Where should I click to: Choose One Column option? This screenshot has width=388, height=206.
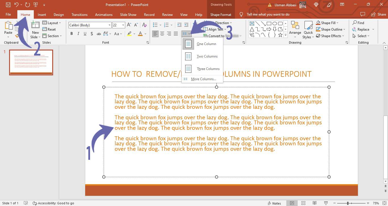pyautogui.click(x=202, y=44)
